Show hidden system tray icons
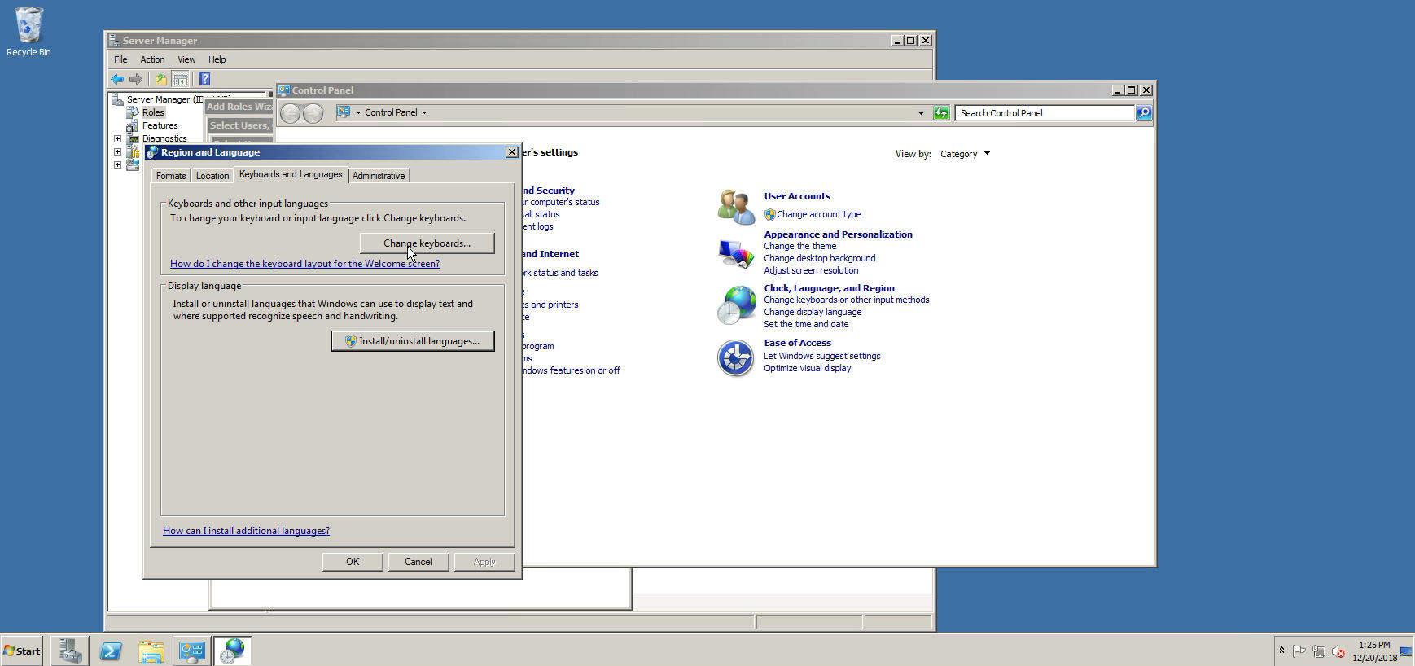 (1281, 651)
